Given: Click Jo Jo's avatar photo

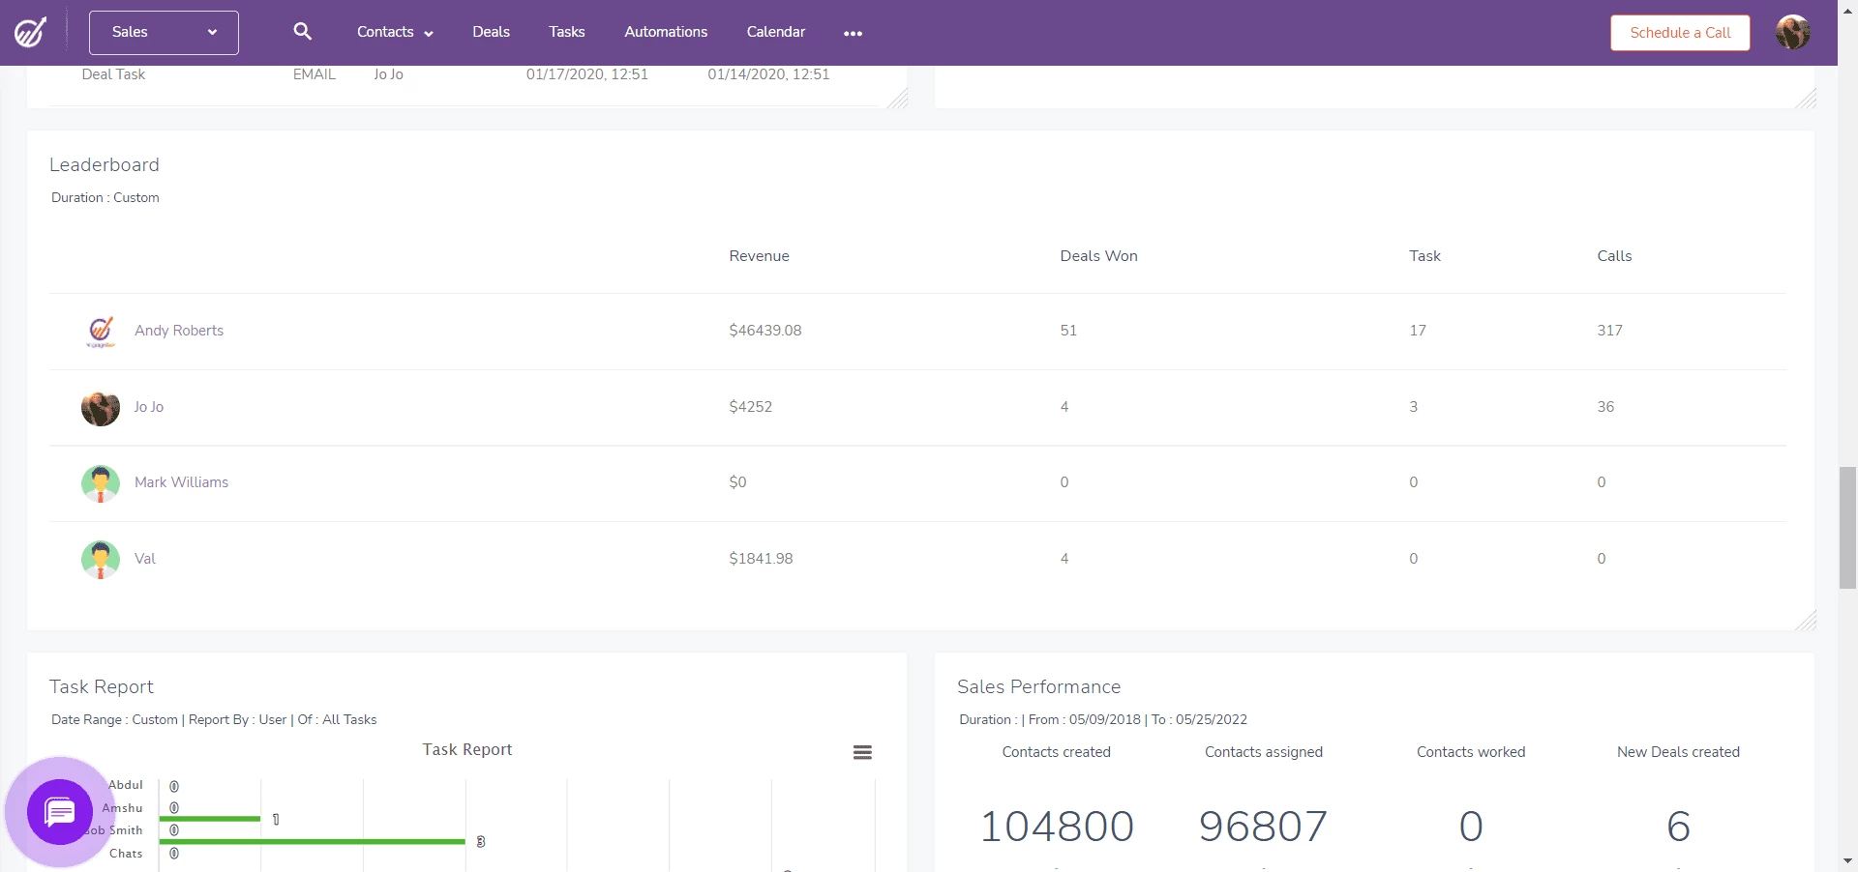Looking at the screenshot, I should [101, 407].
